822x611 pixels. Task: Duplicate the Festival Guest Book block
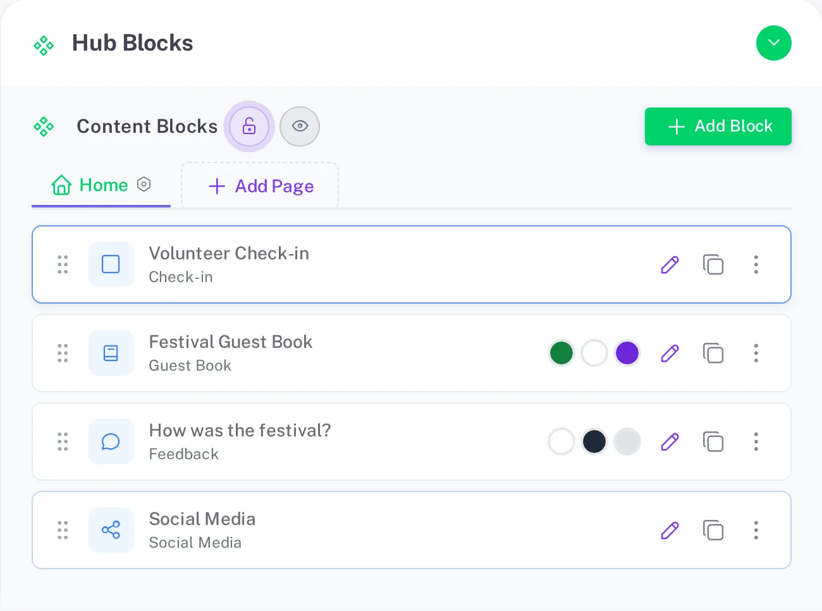pos(713,353)
